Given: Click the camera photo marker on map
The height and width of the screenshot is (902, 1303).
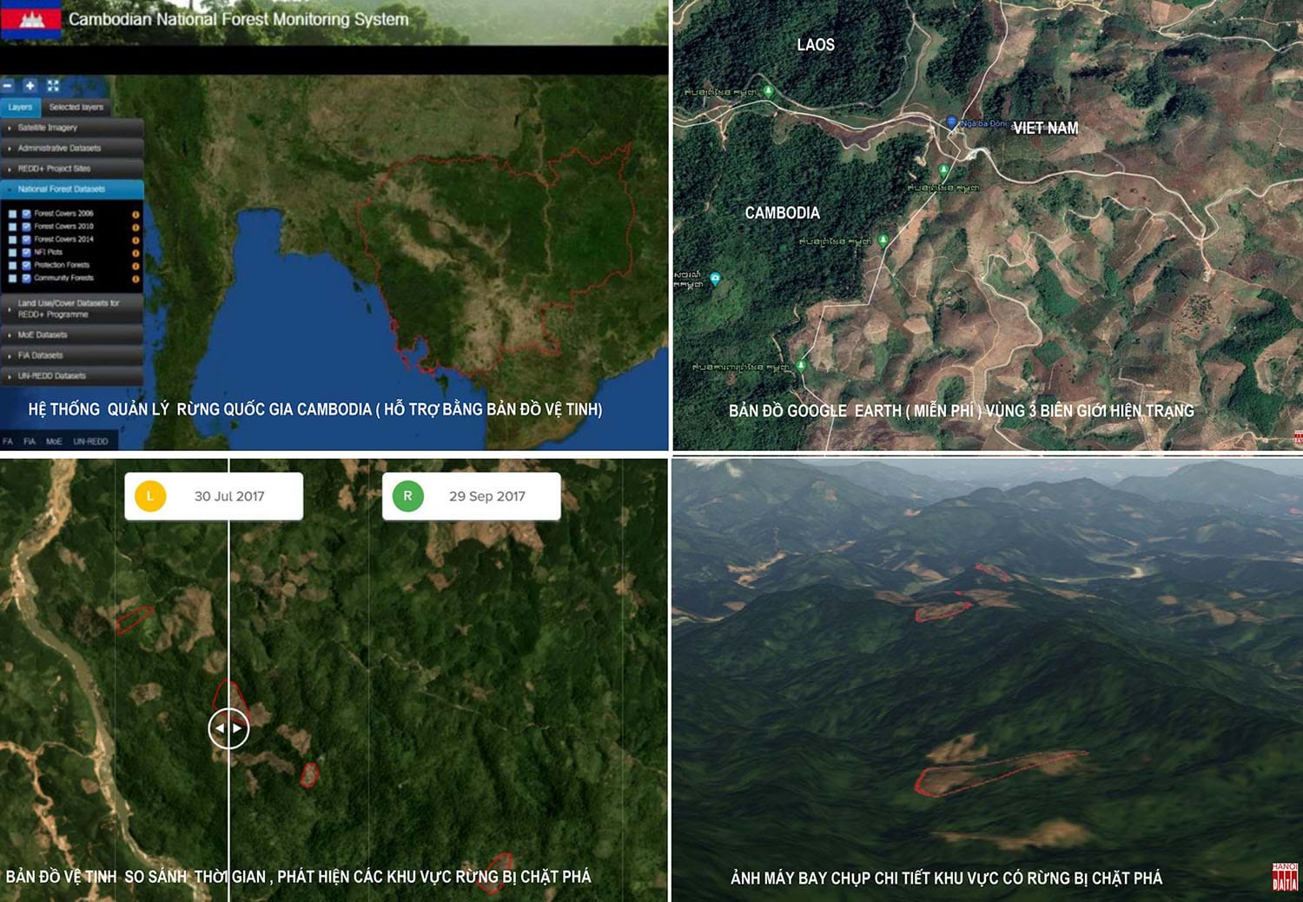Looking at the screenshot, I should (x=715, y=279).
